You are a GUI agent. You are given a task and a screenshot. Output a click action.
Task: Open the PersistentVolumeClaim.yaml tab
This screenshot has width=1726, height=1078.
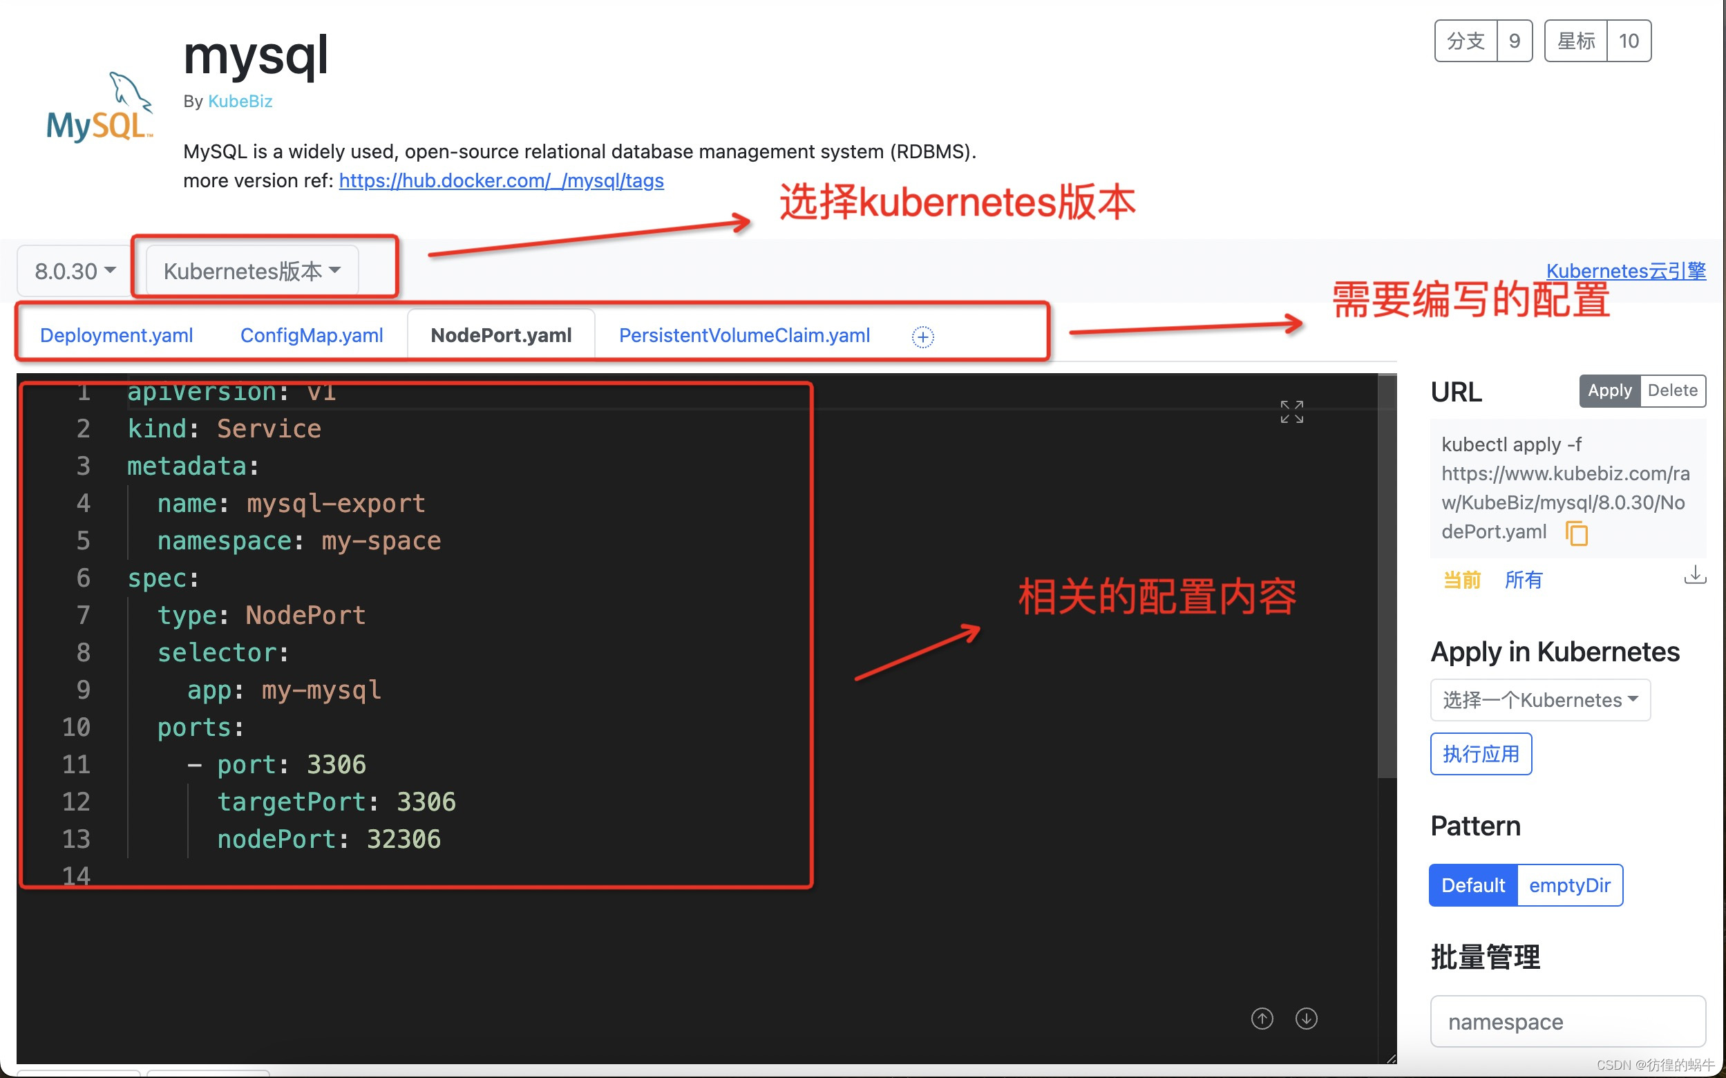click(x=743, y=335)
